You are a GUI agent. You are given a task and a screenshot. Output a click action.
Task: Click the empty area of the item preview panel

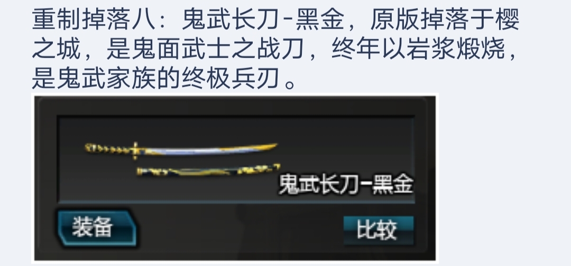tap(346, 145)
